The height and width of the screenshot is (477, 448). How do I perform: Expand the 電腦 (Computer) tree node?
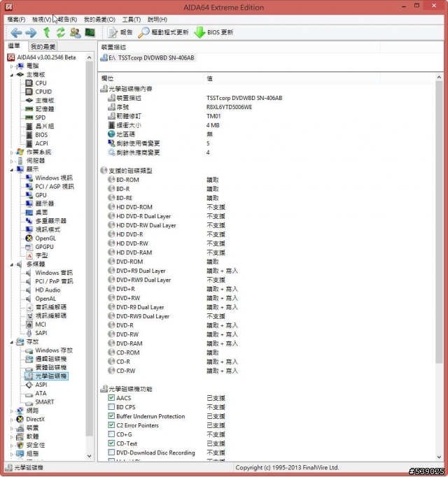(x=12, y=66)
